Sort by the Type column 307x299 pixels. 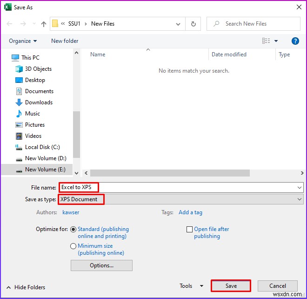(284, 54)
